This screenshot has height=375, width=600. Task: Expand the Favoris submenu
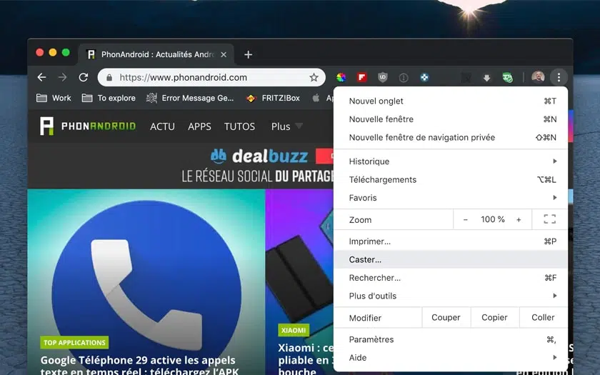click(451, 198)
